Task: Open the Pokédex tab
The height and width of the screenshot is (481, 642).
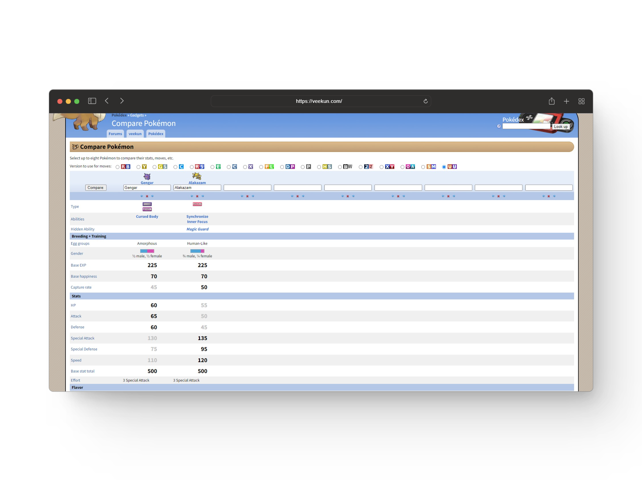Action: coord(156,134)
